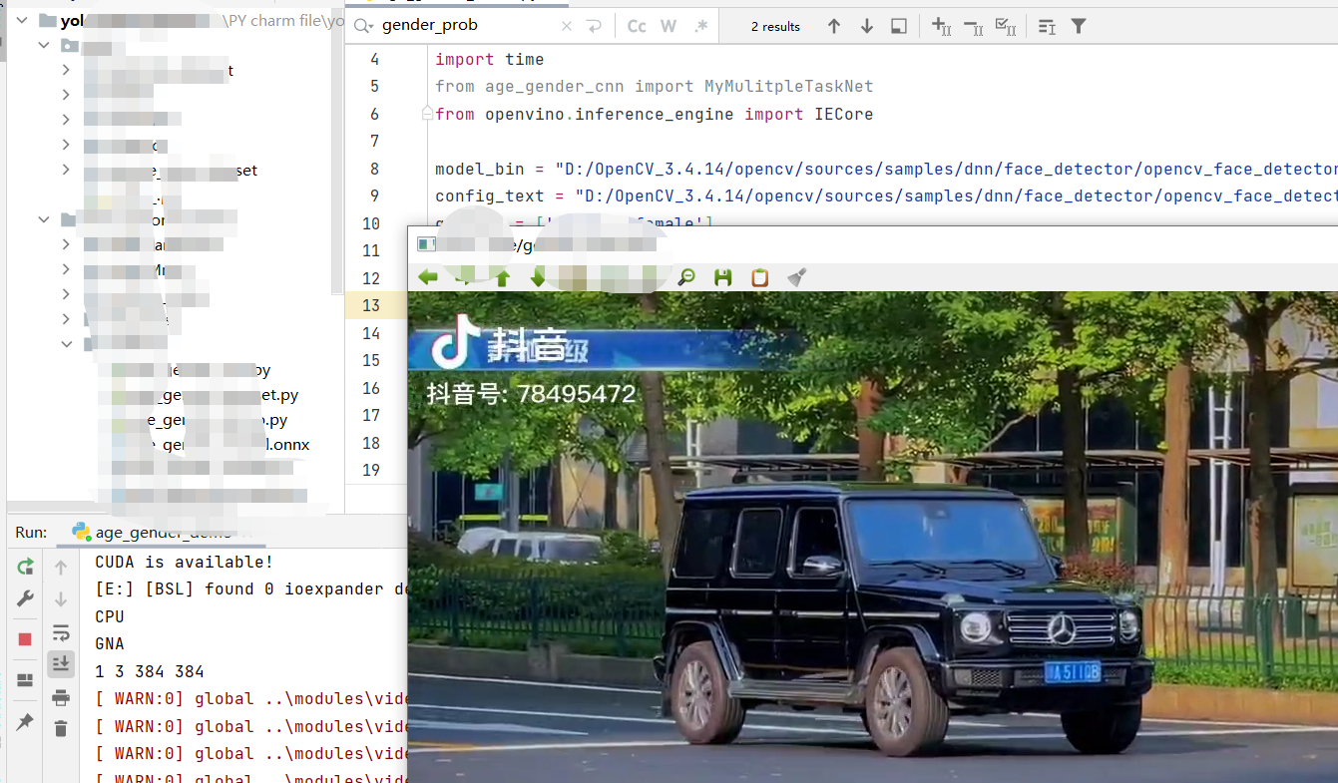Image resolution: width=1338 pixels, height=783 pixels.
Task: Click line number 13 in the gutter
Action: coord(371,305)
